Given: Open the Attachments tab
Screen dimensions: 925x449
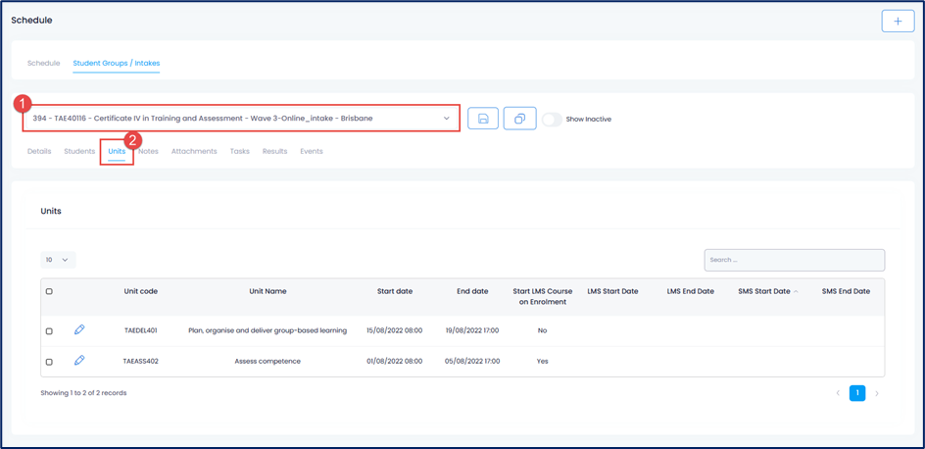Looking at the screenshot, I should click(x=194, y=152).
